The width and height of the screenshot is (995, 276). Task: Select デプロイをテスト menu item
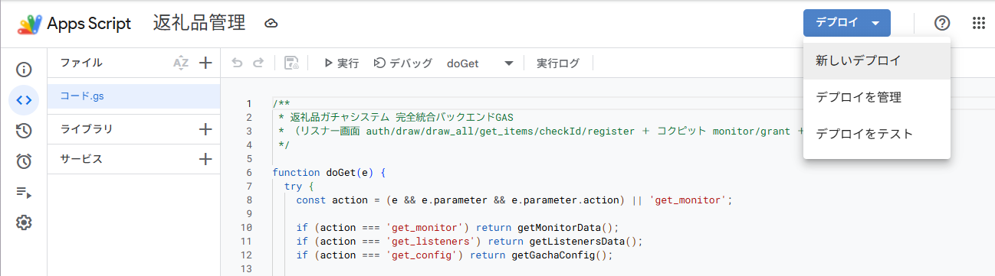[x=877, y=134]
